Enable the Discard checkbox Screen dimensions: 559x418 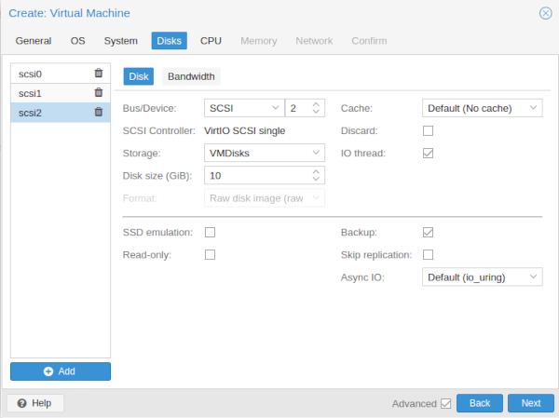[428, 130]
